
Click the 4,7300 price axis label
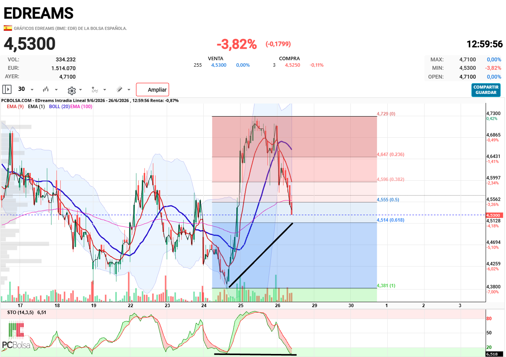493,114
